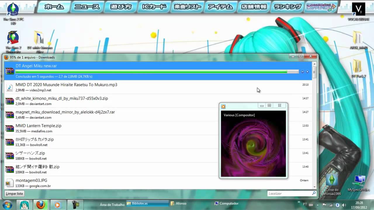Open the volume control in system tray
374x210 pixels.
click(344, 205)
